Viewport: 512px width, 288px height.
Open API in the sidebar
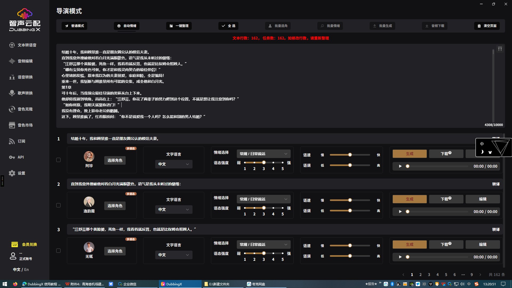tap(17, 157)
